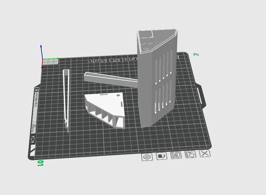
Task: Click the bed type label strip on left edge
Action: [35, 110]
